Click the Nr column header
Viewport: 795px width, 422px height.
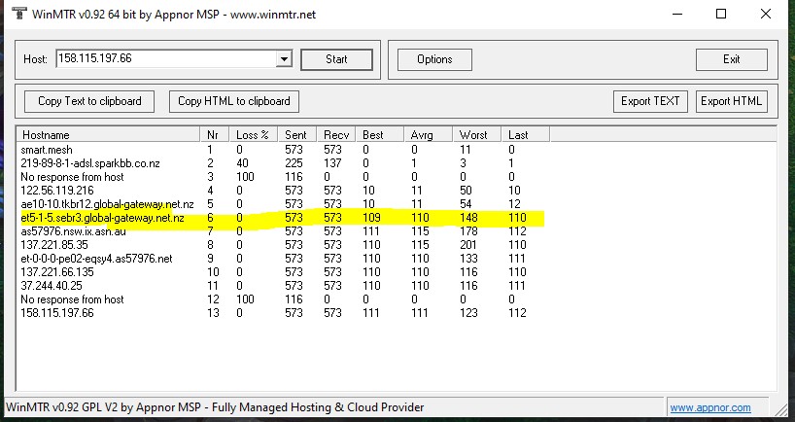click(215, 135)
